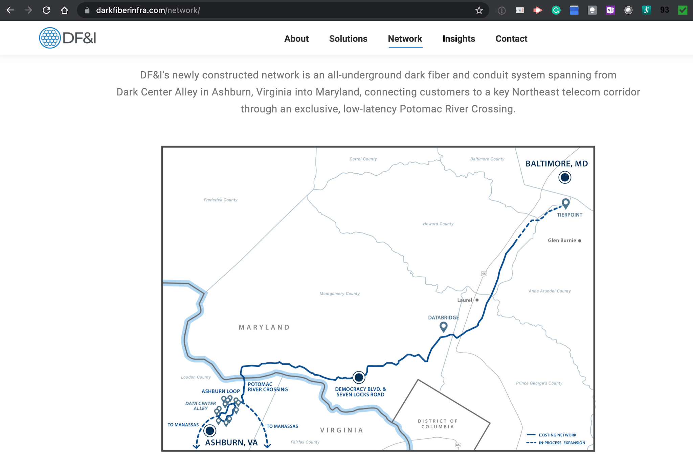Screen dimensions: 693x458
Task: Go to the browser home page
Action: click(x=64, y=10)
